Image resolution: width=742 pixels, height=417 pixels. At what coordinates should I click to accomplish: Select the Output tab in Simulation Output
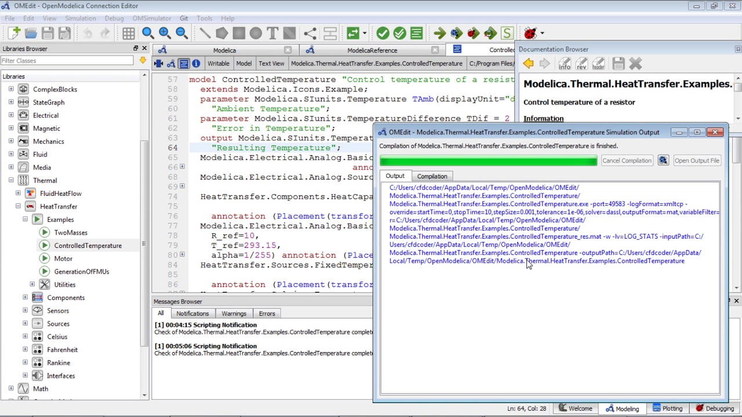click(395, 176)
